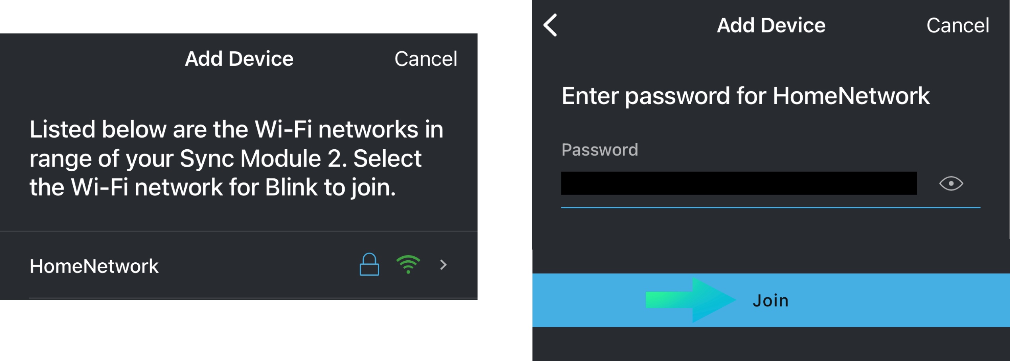Click into the blacked-out password field
This screenshot has height=361, width=1010.
click(739, 183)
